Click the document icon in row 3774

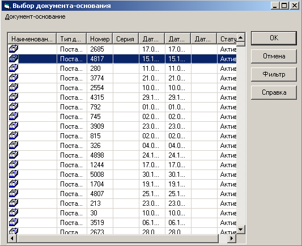[x=14, y=78]
